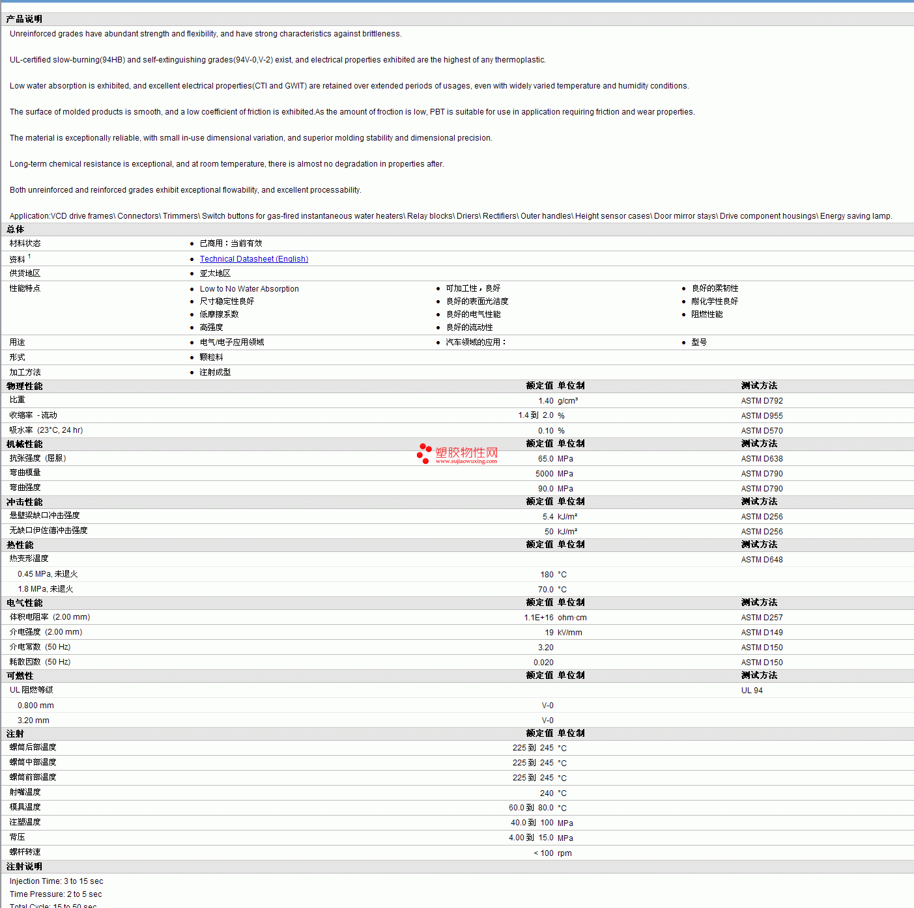Select the 射嘴温度 240 value
The height and width of the screenshot is (908, 914).
(x=547, y=793)
